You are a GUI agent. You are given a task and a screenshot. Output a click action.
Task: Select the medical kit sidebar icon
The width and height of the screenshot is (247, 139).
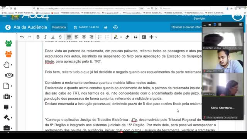coord(7,97)
